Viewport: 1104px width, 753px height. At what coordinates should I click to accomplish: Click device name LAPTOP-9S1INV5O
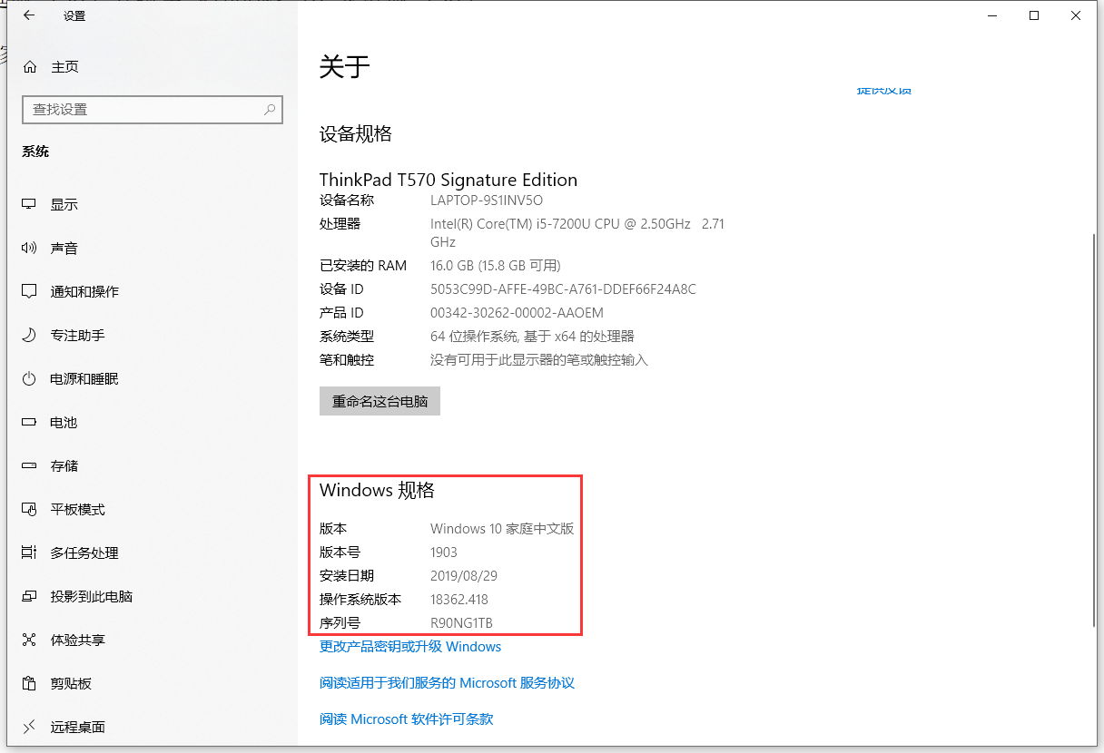click(x=487, y=200)
